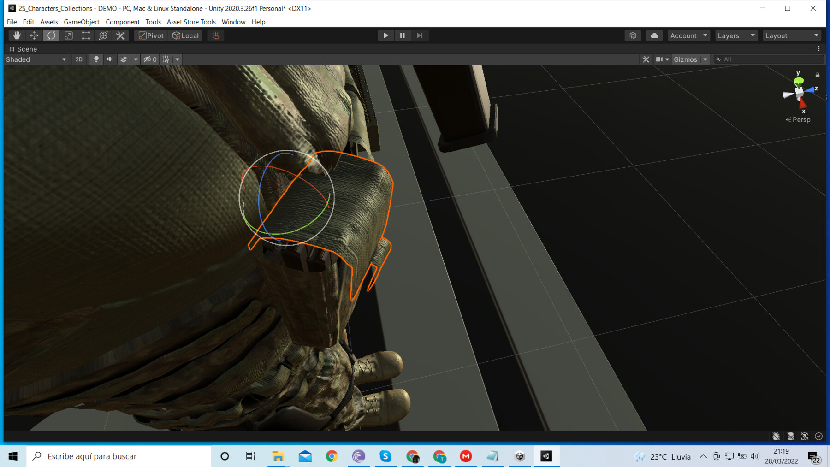
Task: Step one frame forward
Action: (x=420, y=35)
